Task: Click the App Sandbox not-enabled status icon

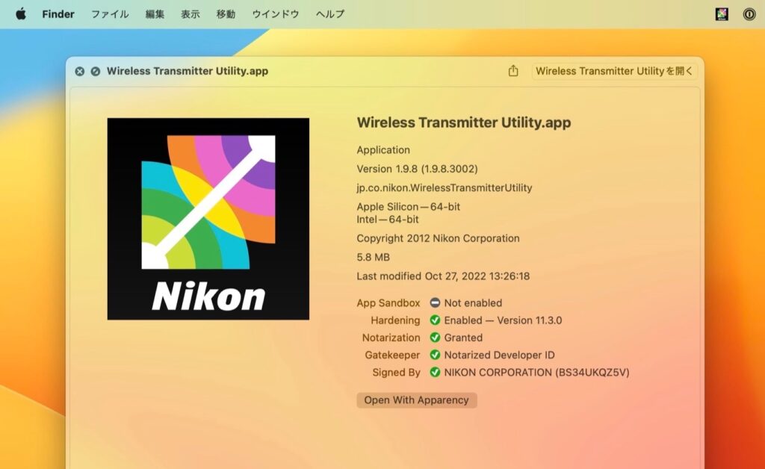Action: click(x=435, y=302)
